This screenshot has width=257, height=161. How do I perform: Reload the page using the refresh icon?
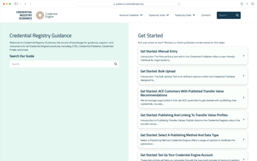[x=179, y=4]
